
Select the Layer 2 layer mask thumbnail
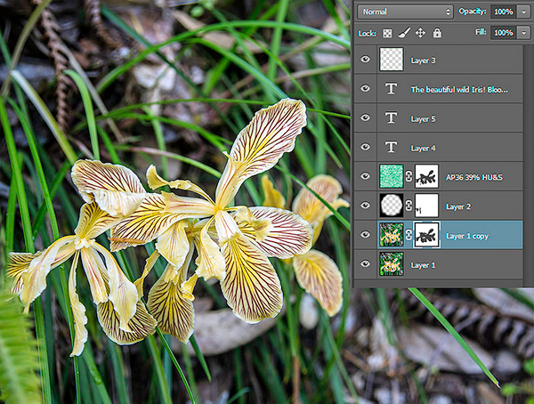pos(427,206)
